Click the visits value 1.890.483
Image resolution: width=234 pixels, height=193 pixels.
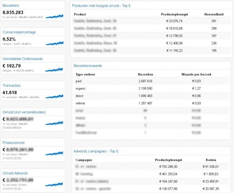coord(146,96)
